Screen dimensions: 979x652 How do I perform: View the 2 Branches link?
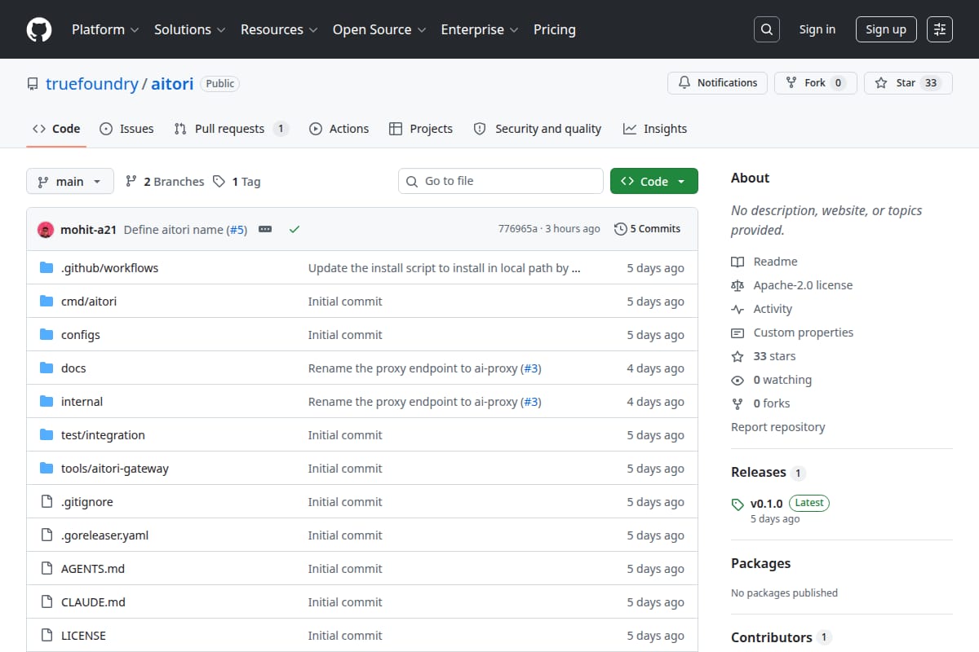(165, 182)
